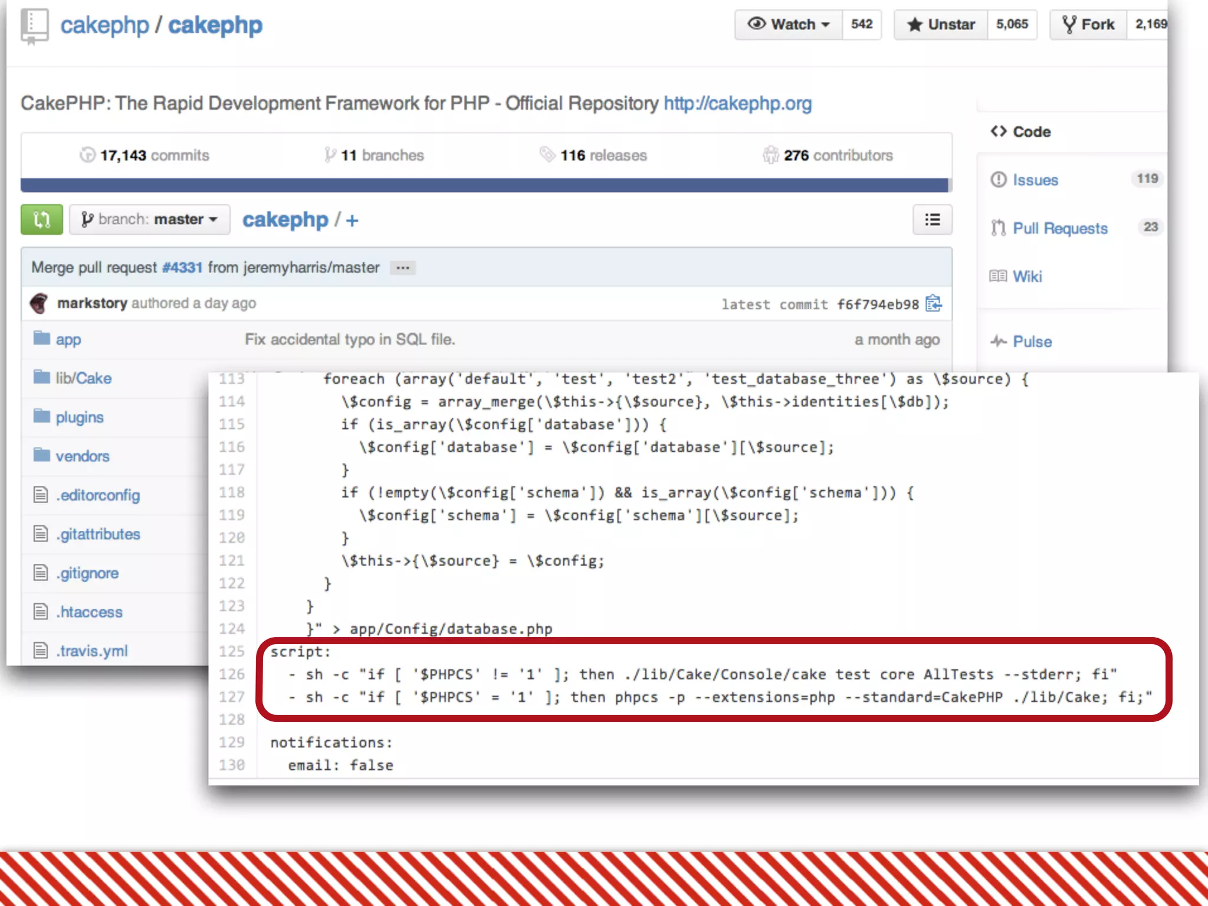Click the plus icon to create new file
The image size is (1208, 906).
pyautogui.click(x=352, y=221)
